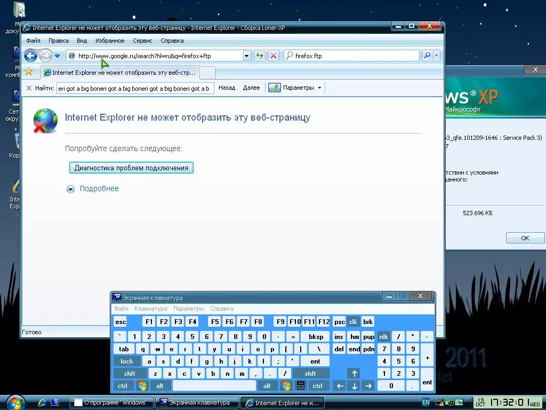
Task: Toggle the nlk key on on-screen keyboard
Action: tap(384, 336)
